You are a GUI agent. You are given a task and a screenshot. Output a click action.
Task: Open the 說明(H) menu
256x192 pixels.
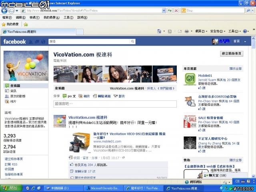click(82, 18)
